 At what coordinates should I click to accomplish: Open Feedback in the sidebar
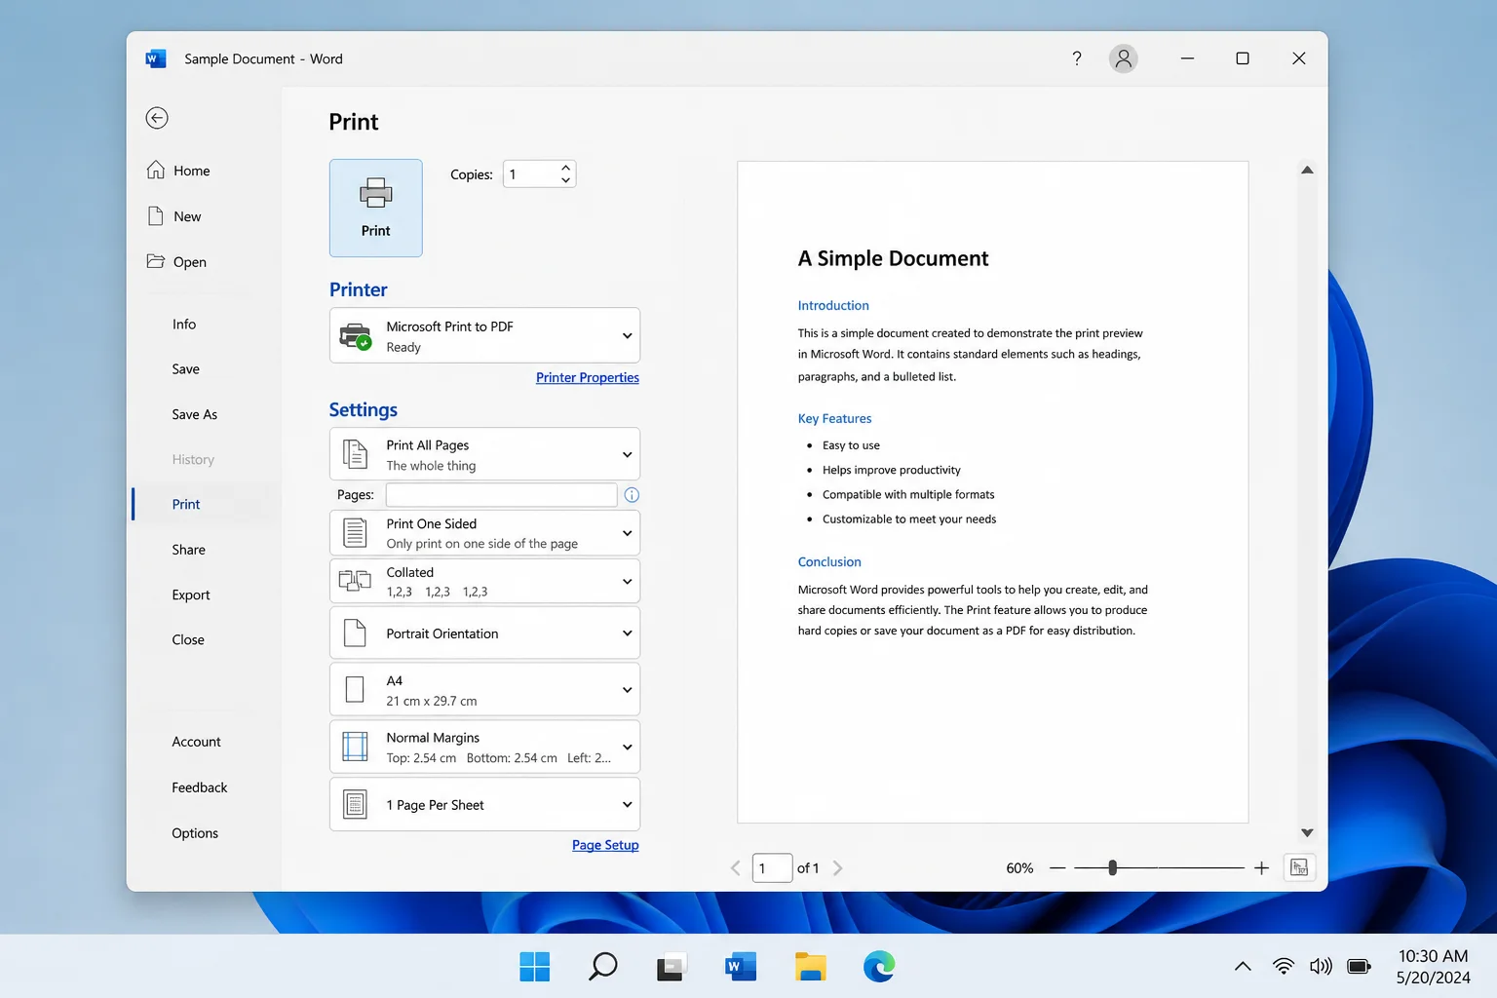[200, 787]
